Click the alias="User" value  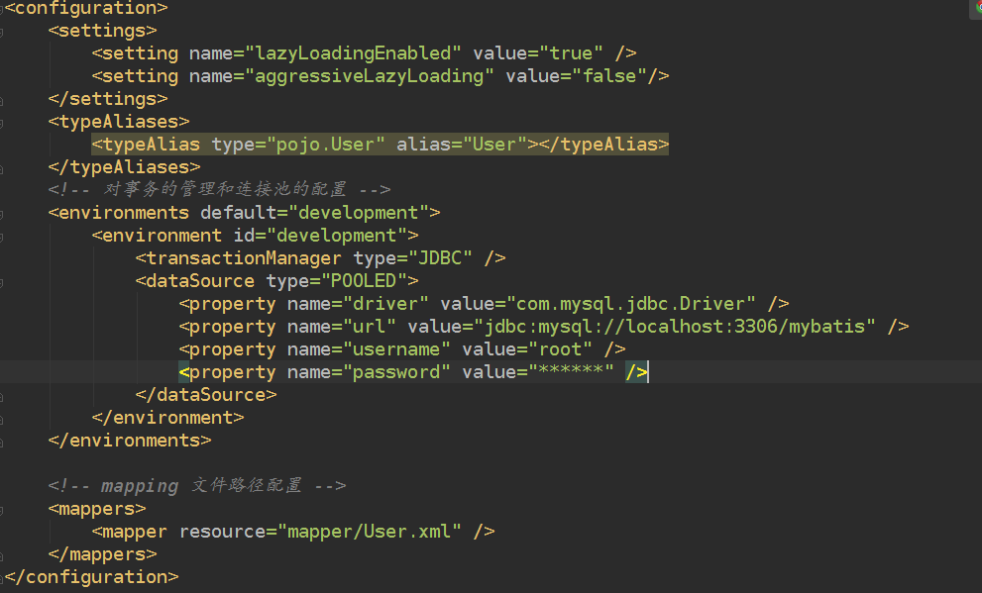(x=494, y=145)
